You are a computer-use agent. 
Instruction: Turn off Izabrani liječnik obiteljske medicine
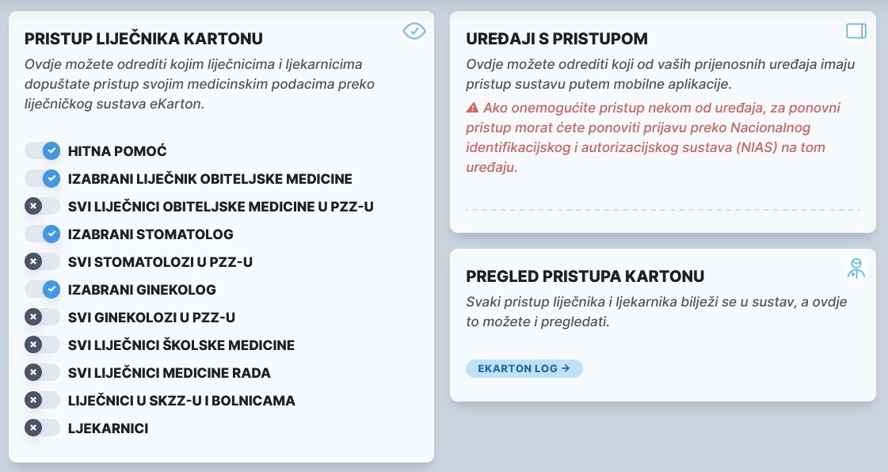[x=43, y=178]
